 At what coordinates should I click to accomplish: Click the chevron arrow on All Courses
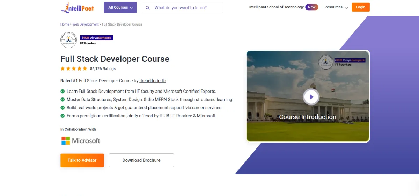coord(131,8)
